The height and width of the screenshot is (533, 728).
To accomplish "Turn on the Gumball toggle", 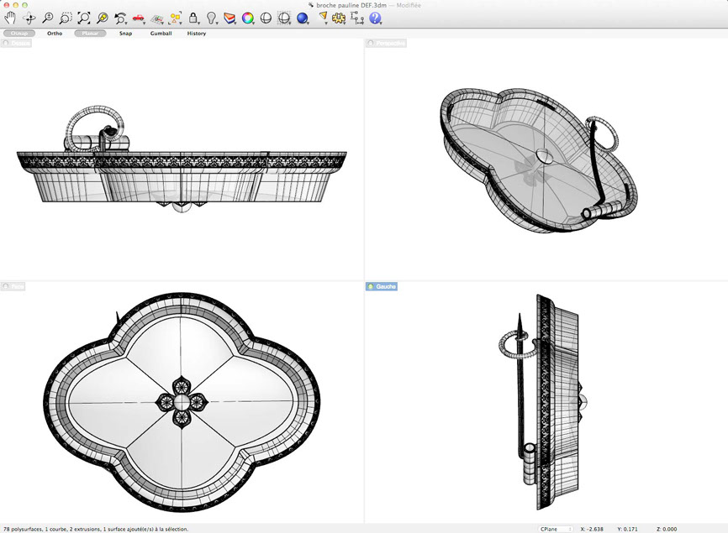I will point(161,34).
